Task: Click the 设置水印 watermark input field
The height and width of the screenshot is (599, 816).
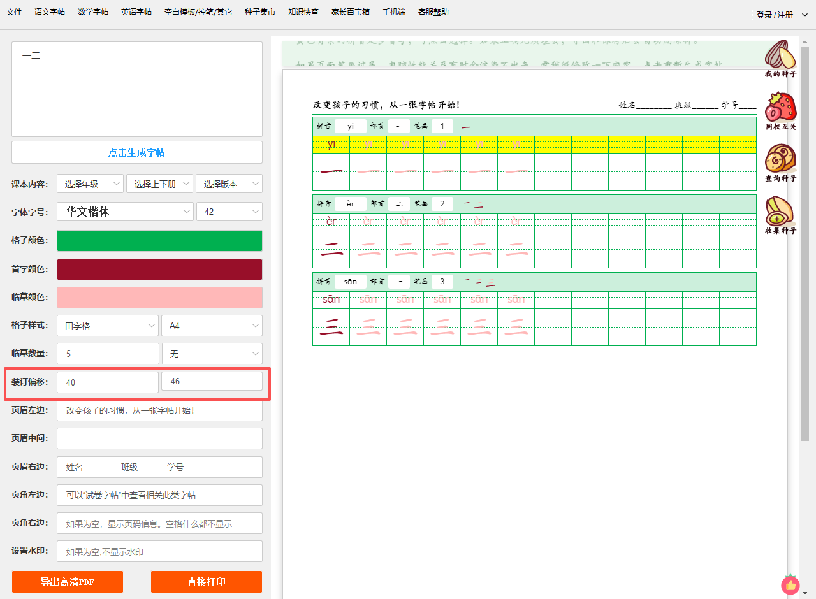Action: (159, 551)
